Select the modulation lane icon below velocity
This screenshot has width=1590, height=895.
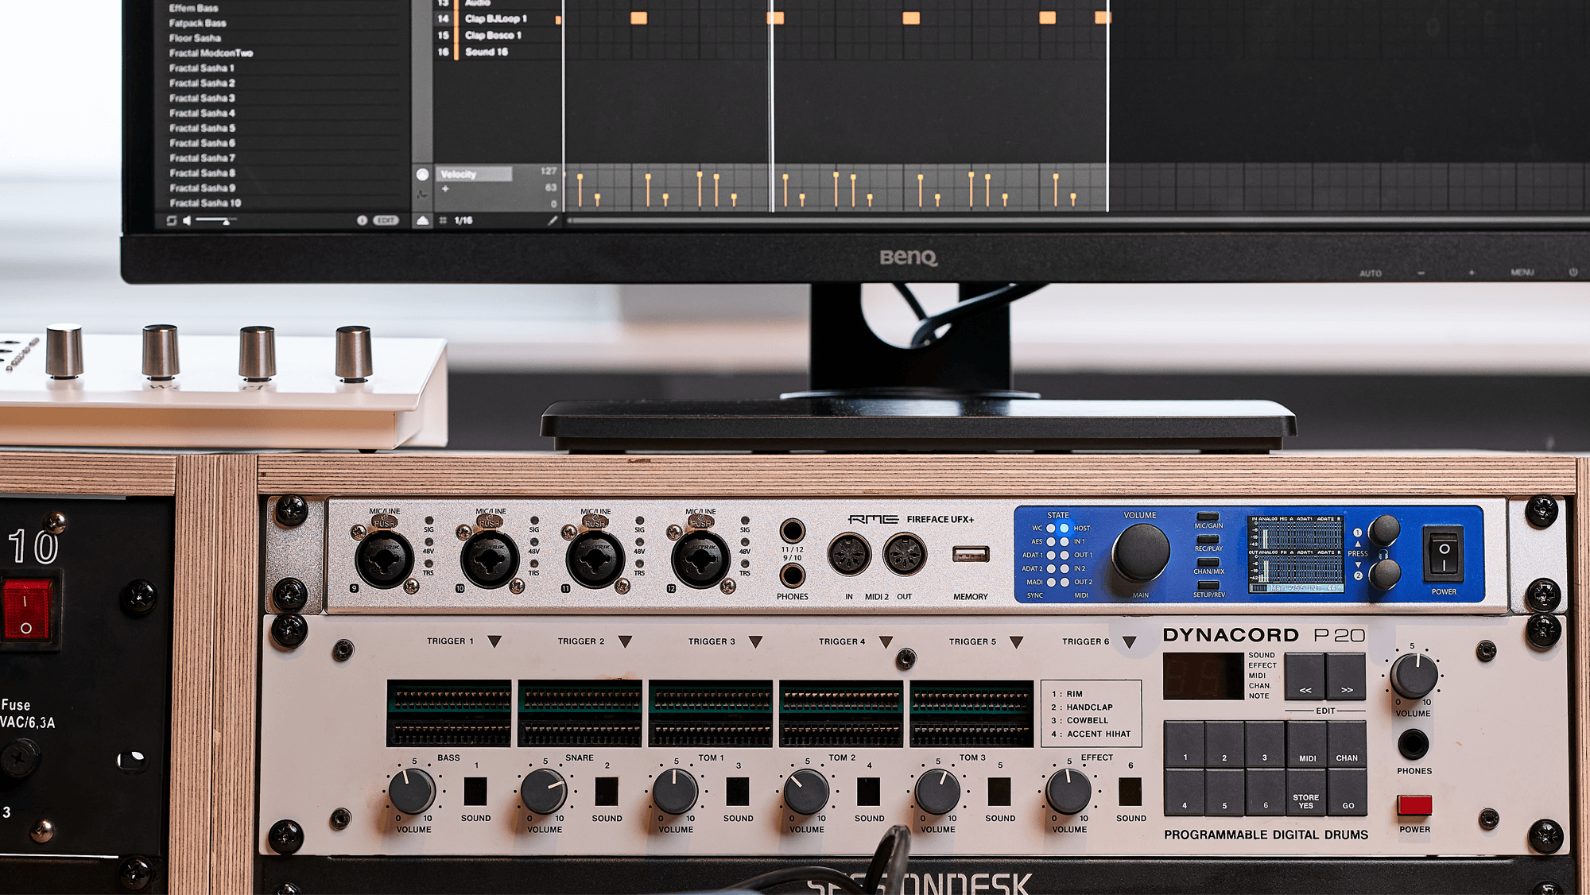tap(422, 193)
